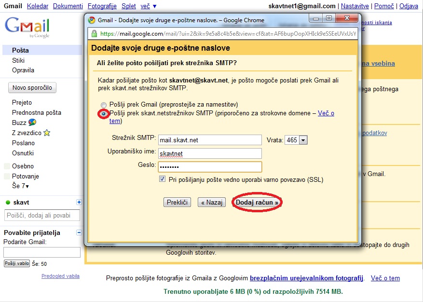Click the skavt chat status name
Image resolution: width=423 pixels, height=302 pixels.
click(21, 203)
